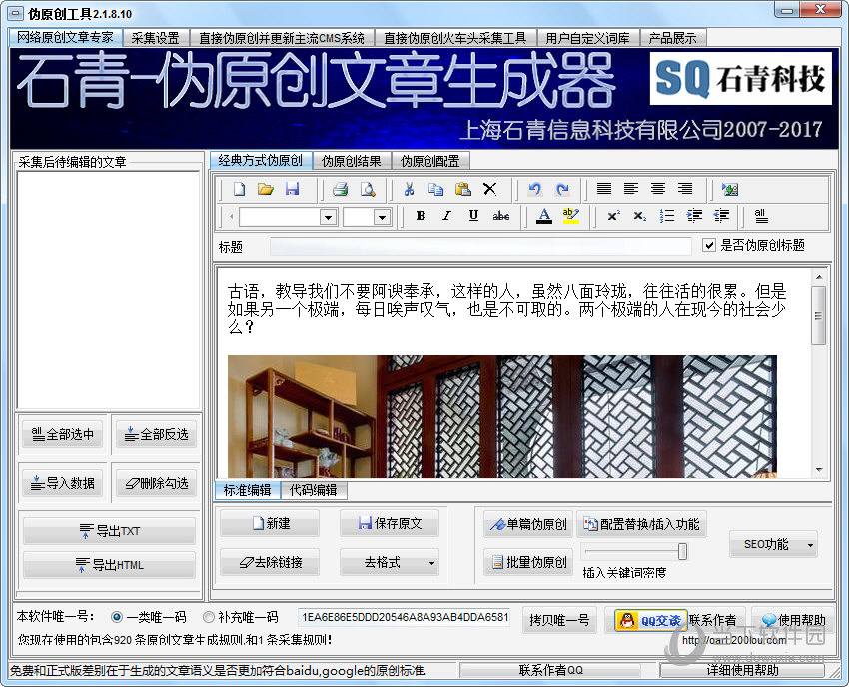Click the 插入关键词密度 slider handle
Viewport: 849px width, 687px height.
click(x=682, y=551)
